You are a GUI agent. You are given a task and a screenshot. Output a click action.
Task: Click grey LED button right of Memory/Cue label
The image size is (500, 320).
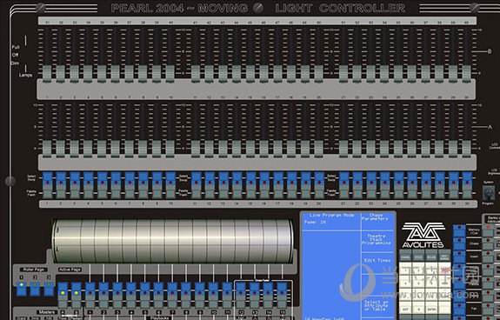pos(488,230)
